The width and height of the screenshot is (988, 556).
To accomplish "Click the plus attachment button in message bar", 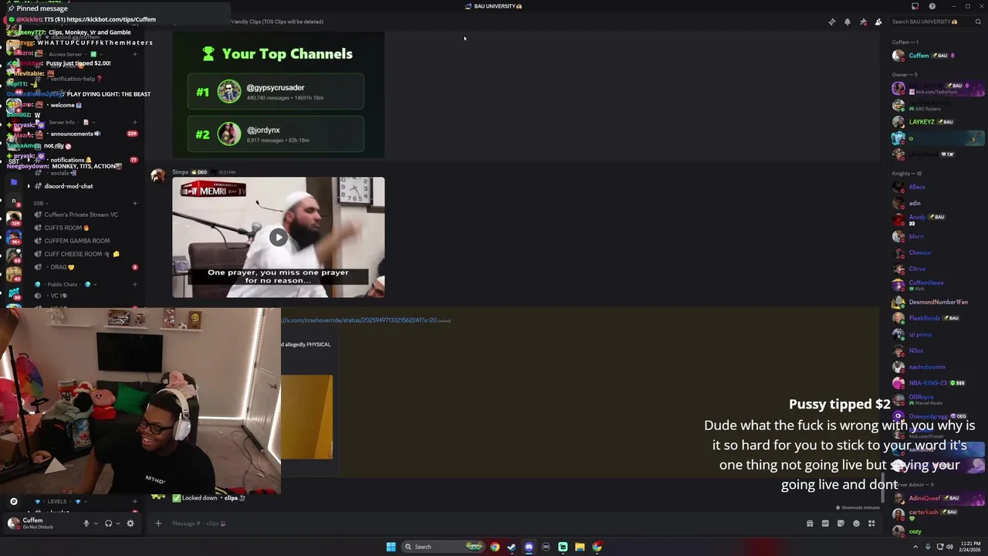I will [158, 524].
